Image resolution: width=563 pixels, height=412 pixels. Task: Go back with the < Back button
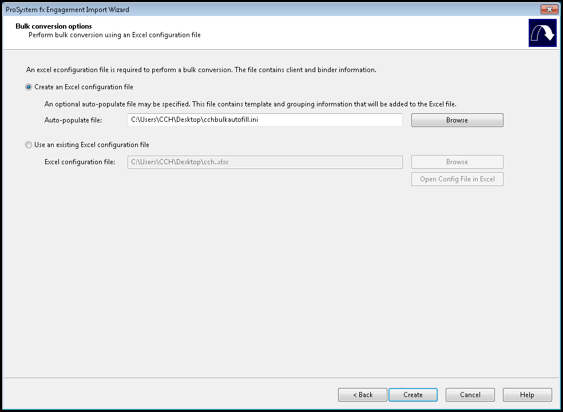click(363, 395)
